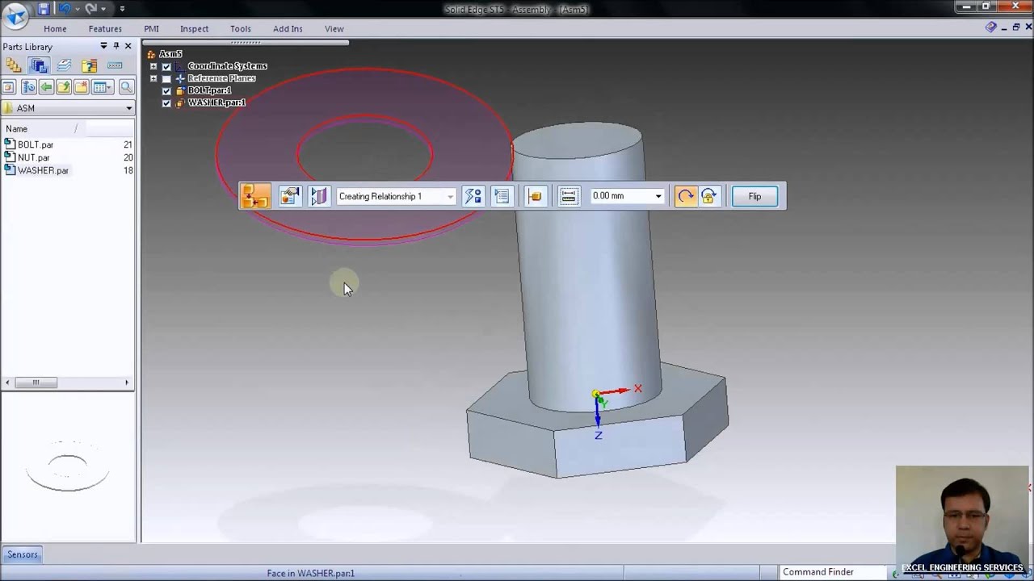Open the Add Ins tab
The image size is (1034, 581).
tap(288, 29)
